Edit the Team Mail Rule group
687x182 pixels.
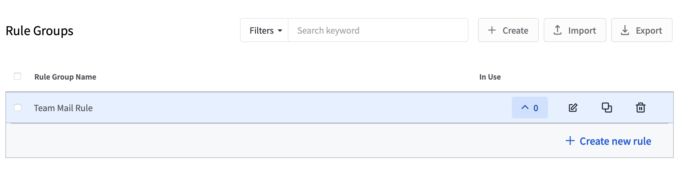pyautogui.click(x=573, y=108)
